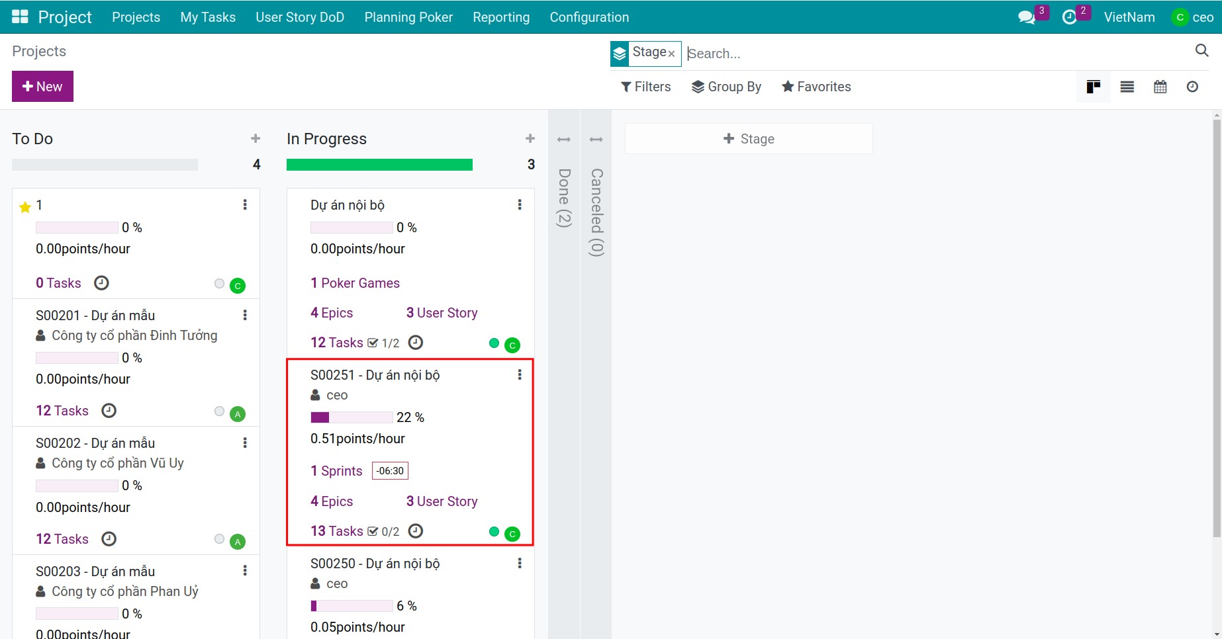Open the Configuration menu
The image size is (1222, 639).
coord(589,17)
